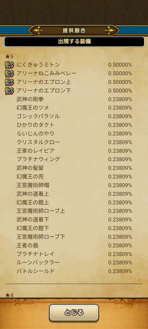148x329 pixels.
Task: Click the right ornament of the 提供割合 title
Action: click(110, 31)
